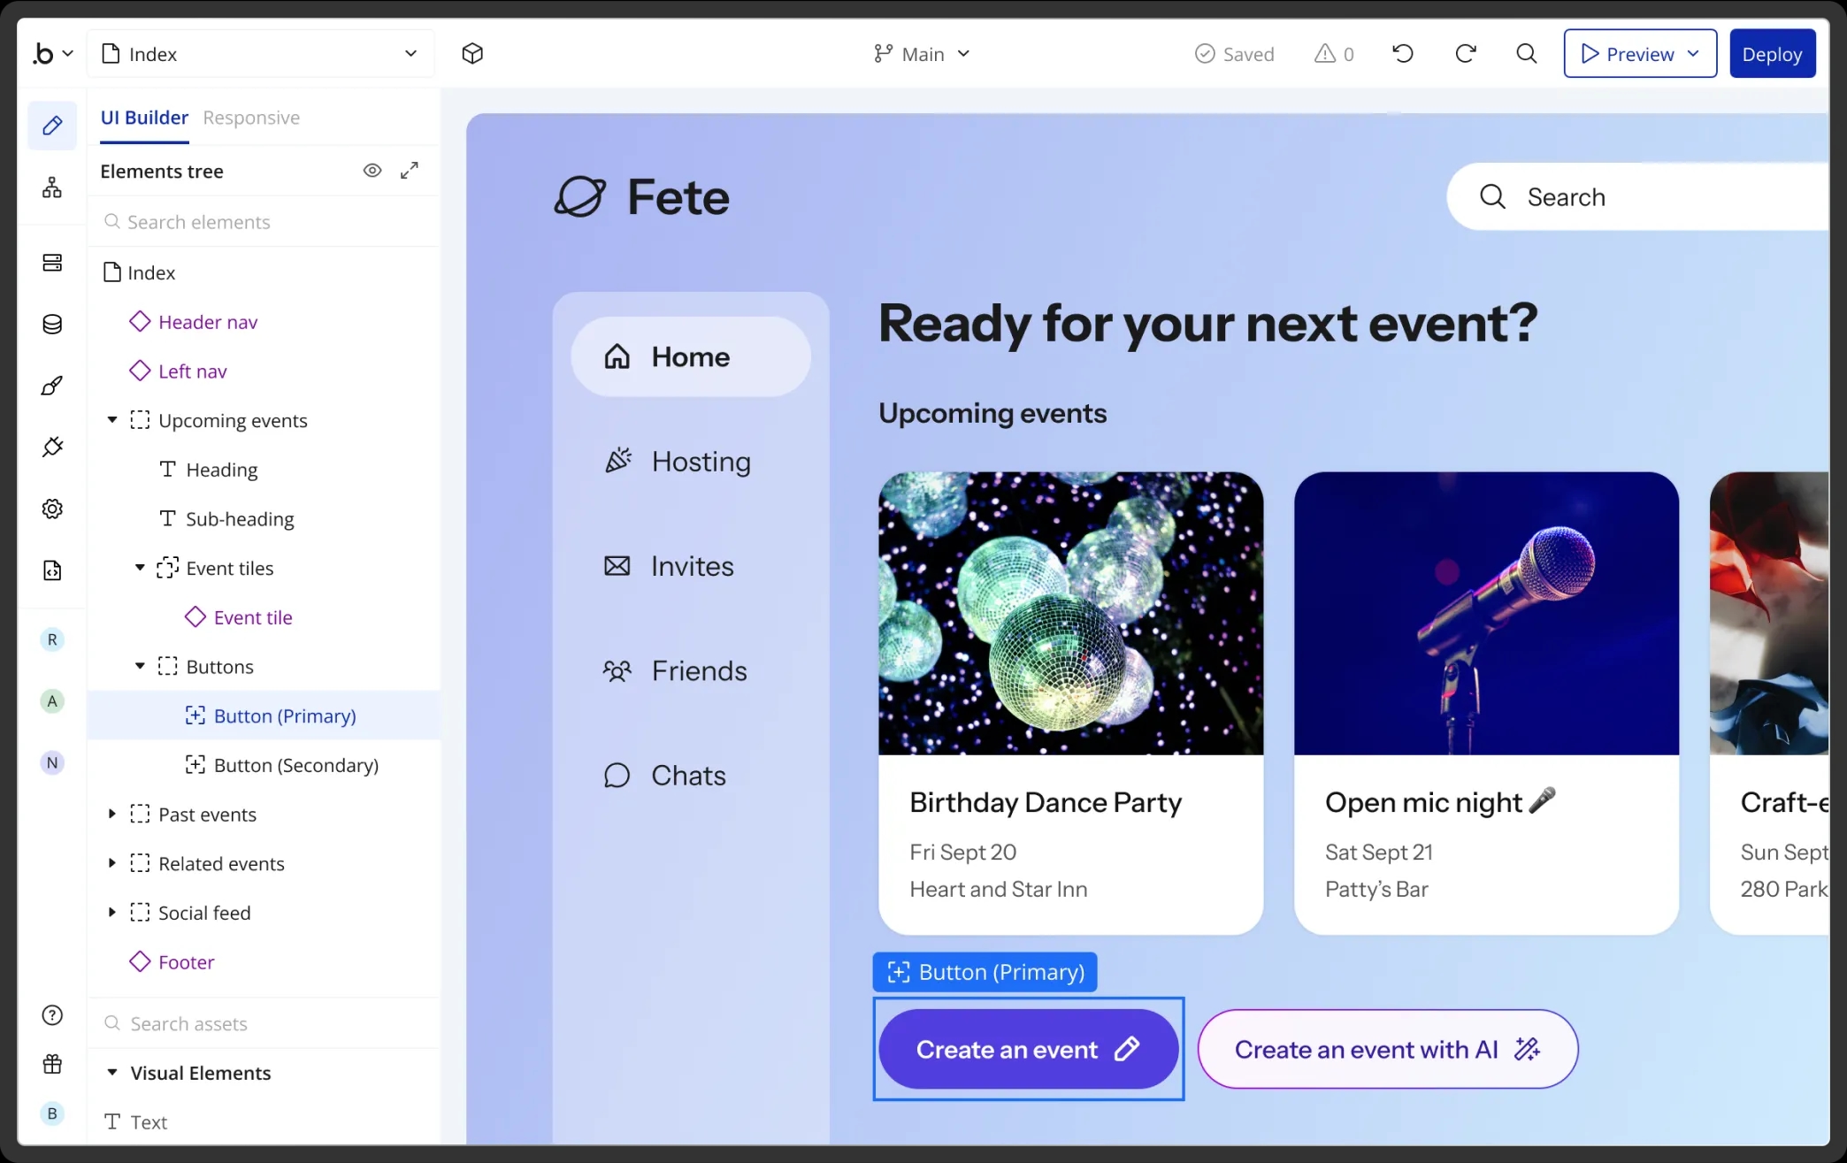1847x1163 pixels.
Task: Click the B user avatar at bottom
Action: tap(52, 1113)
